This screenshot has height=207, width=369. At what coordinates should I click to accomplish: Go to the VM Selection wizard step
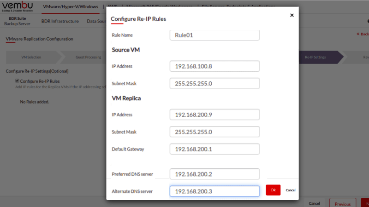coord(31,57)
